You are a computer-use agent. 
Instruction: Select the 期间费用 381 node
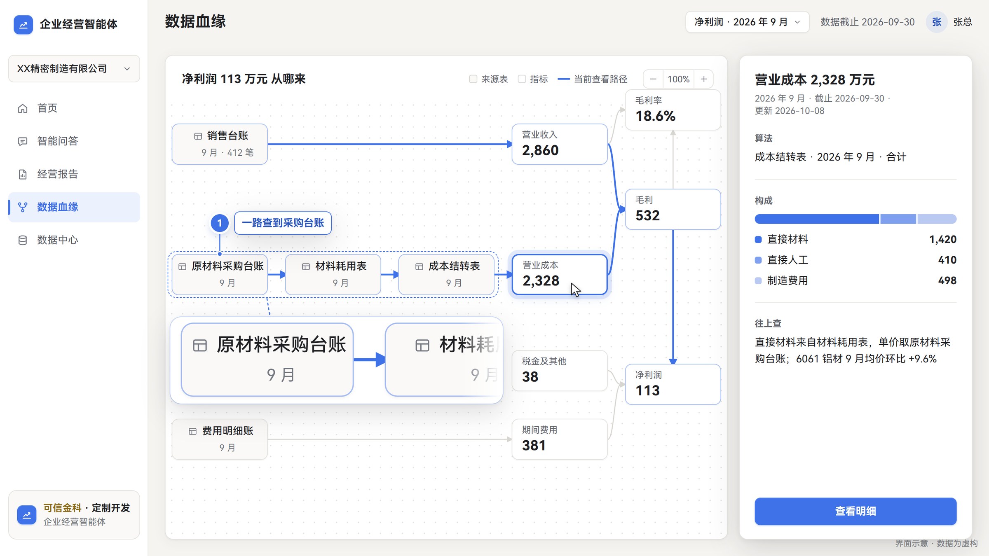pyautogui.click(x=559, y=439)
